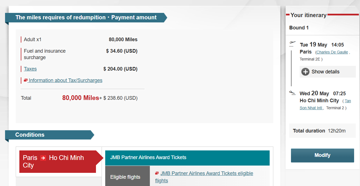This screenshot has width=360, height=186.
Task: Click red window icon beside Tax/Surcharges information
Action: [x=26, y=80]
